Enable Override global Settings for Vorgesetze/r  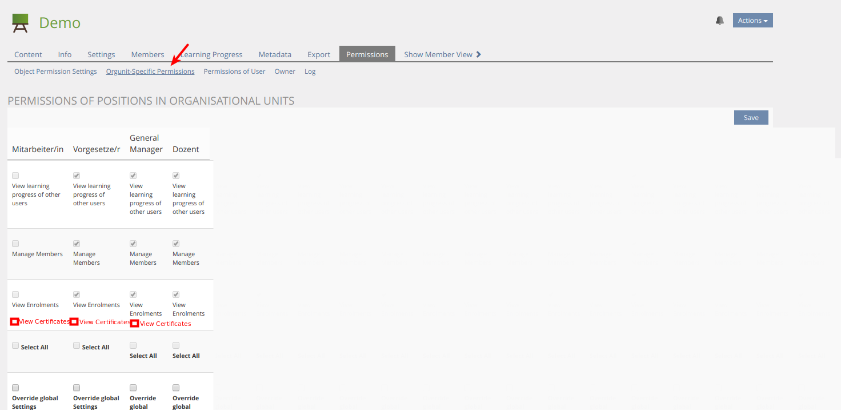click(77, 388)
